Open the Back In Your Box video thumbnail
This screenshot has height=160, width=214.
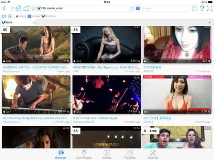coord(107,95)
